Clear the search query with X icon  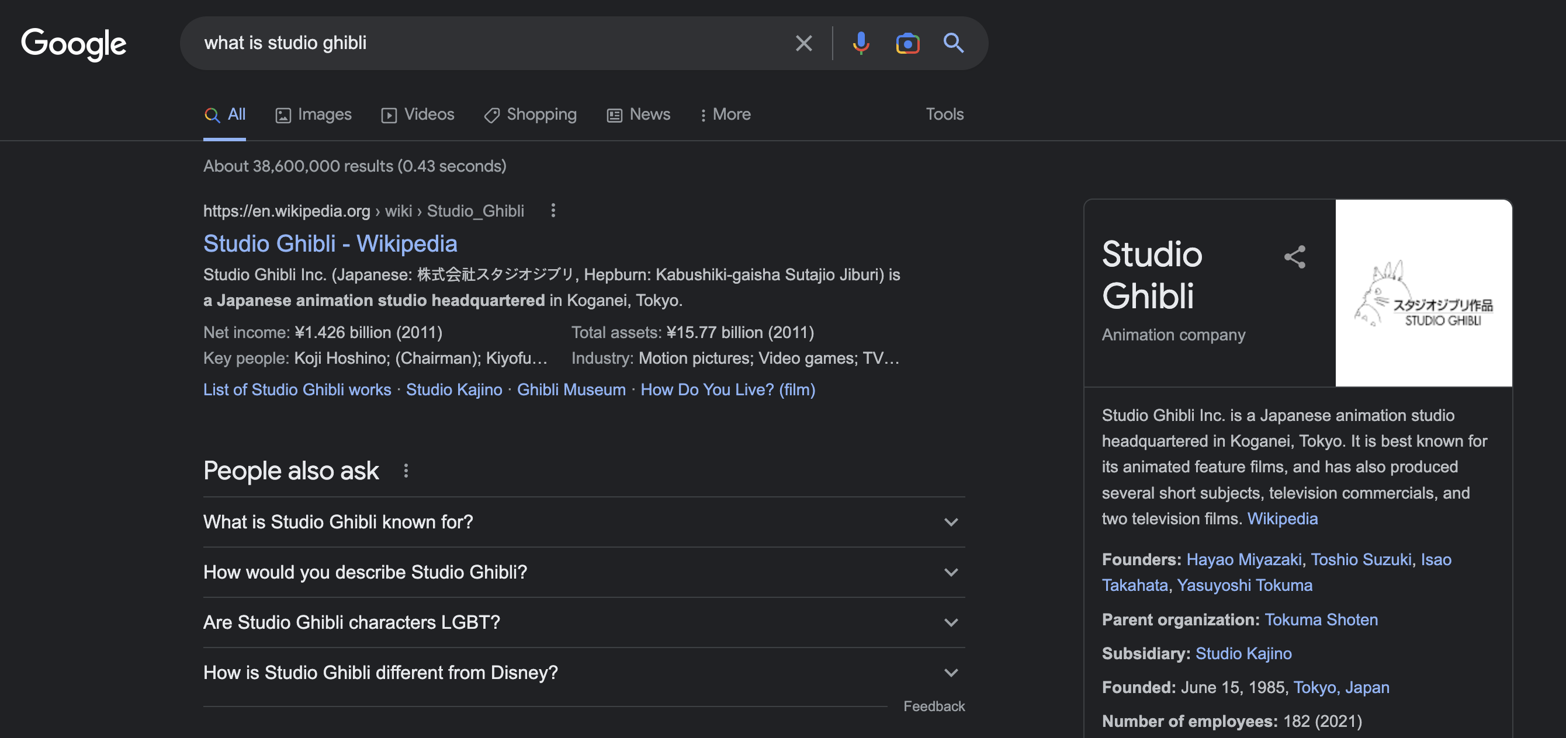tap(803, 43)
